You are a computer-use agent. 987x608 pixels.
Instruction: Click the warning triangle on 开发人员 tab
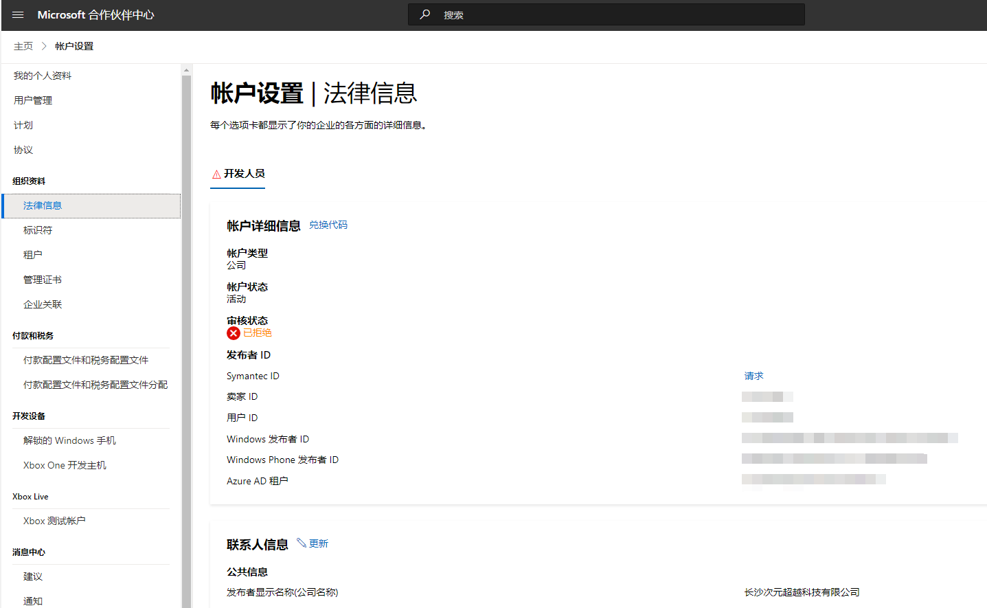[x=215, y=173]
